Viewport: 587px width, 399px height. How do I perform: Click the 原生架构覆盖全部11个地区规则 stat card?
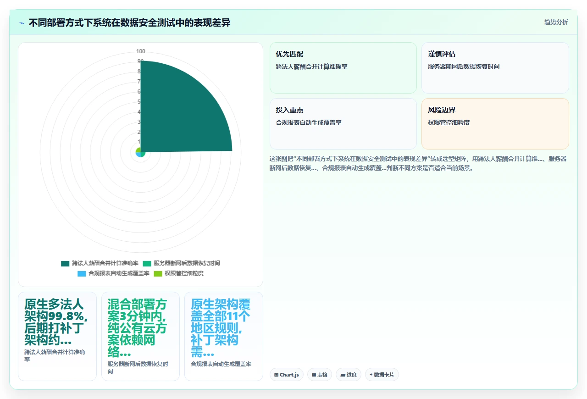pos(224,336)
